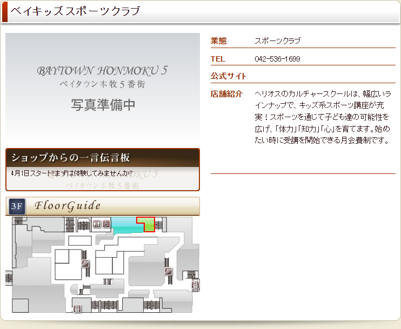
Task: Click the 業態 スポーツクラブ value
Action: (x=277, y=41)
